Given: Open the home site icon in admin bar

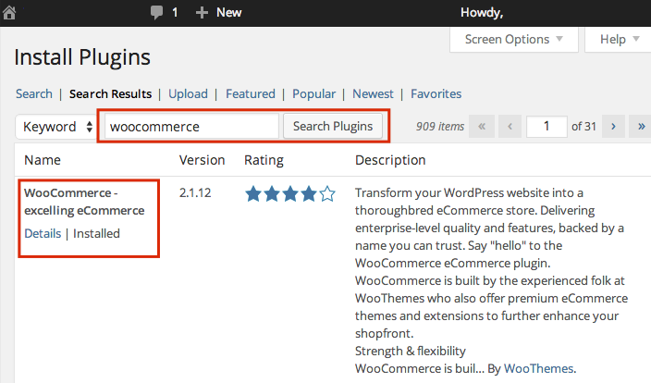Looking at the screenshot, I should [9, 12].
